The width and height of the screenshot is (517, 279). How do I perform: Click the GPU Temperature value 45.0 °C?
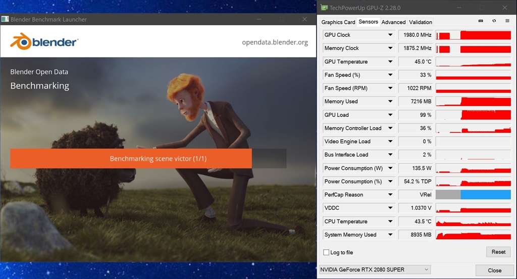[x=416, y=62]
